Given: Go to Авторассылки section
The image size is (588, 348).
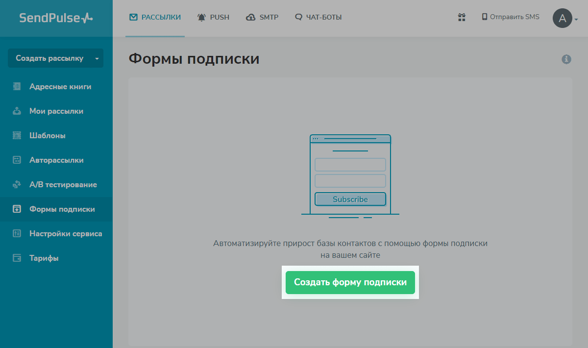Looking at the screenshot, I should tap(56, 160).
